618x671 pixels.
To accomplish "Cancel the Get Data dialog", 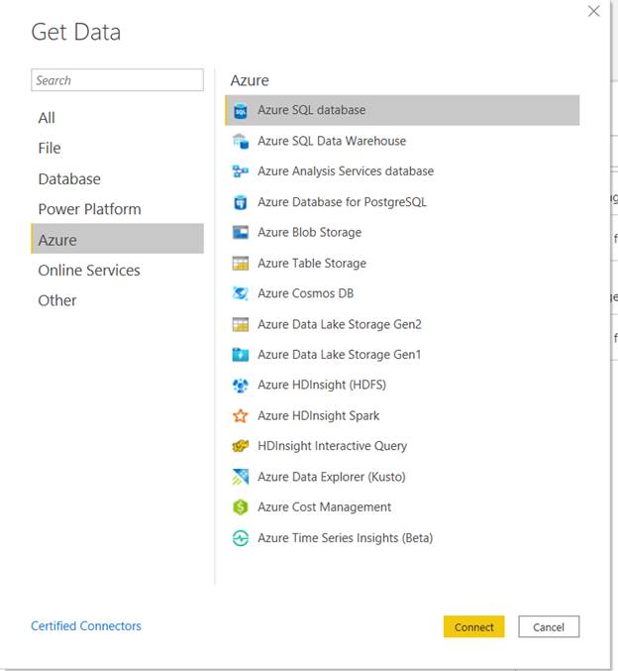I will [x=549, y=627].
